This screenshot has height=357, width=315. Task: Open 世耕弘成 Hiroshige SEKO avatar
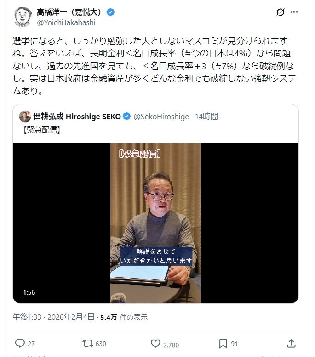point(25,117)
